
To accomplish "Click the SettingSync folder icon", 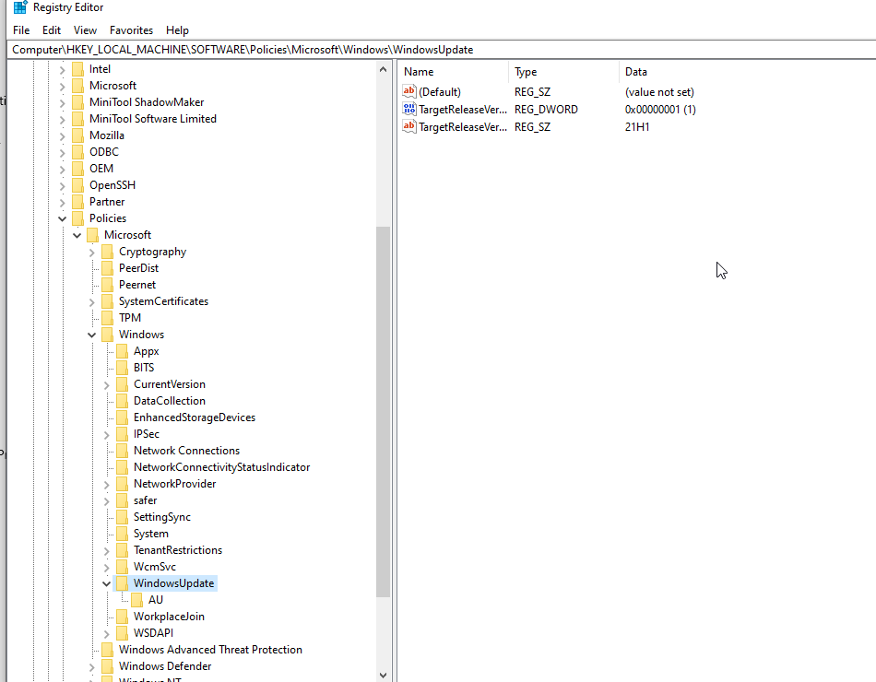I will pyautogui.click(x=123, y=517).
